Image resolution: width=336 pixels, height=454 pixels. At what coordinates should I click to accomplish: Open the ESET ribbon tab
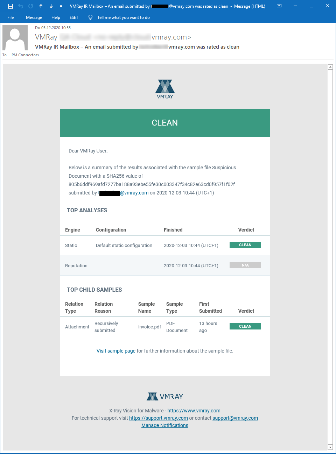tap(73, 17)
